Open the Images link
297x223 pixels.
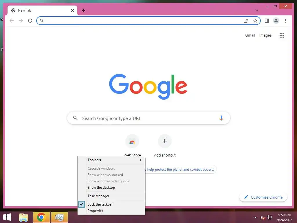click(x=265, y=35)
